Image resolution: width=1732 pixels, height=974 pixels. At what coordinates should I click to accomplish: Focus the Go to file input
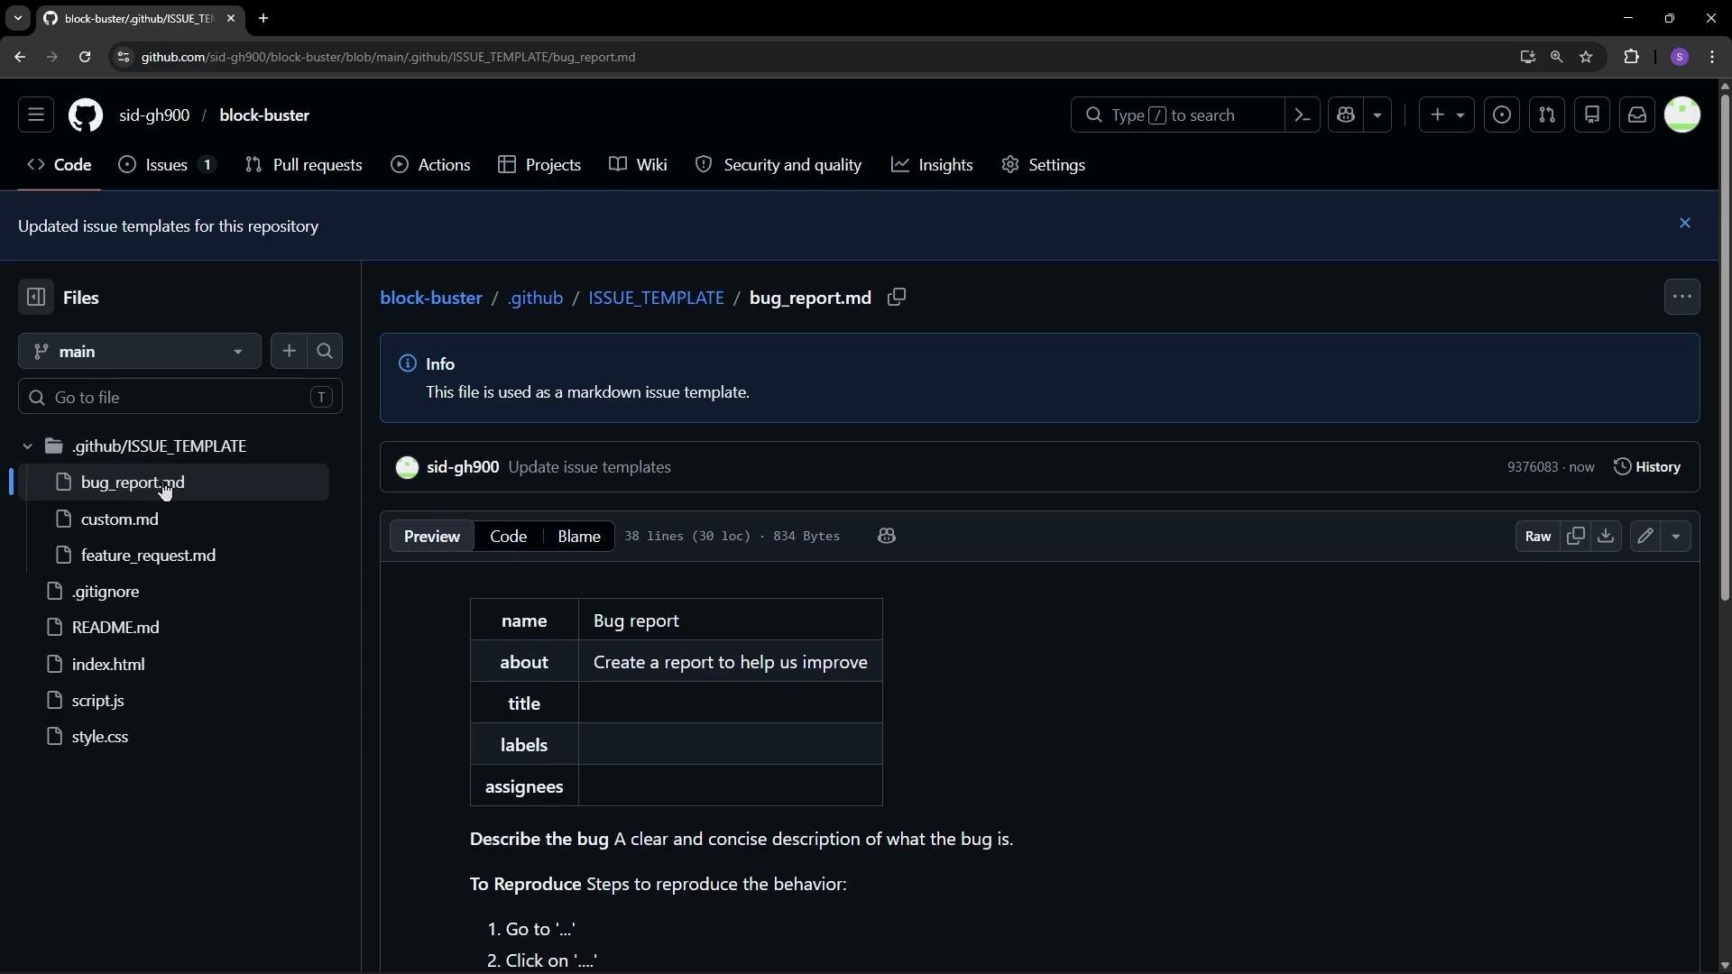pos(180,398)
